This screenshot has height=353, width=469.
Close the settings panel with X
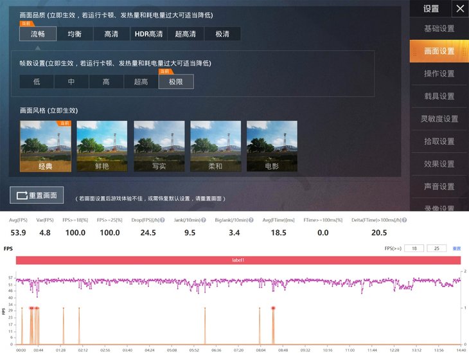[x=459, y=8]
